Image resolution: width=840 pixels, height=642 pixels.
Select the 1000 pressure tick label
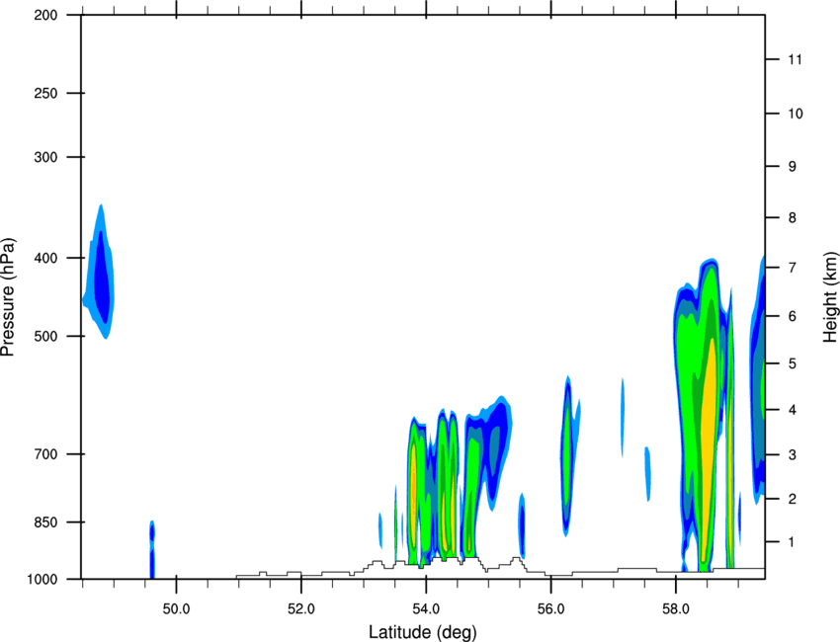pos(42,580)
